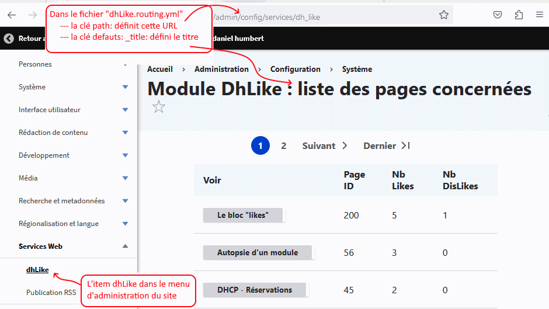Open the Services Web menu item
Screen dimensions: 549x309
pos(40,246)
